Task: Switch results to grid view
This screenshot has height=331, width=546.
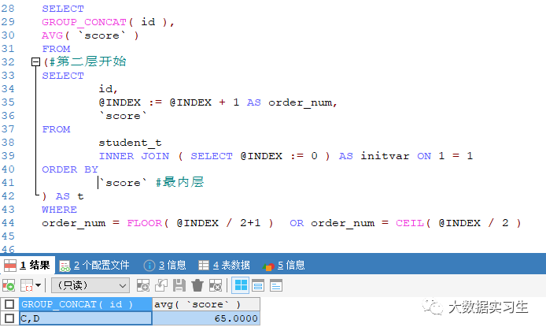Action: coord(241,285)
